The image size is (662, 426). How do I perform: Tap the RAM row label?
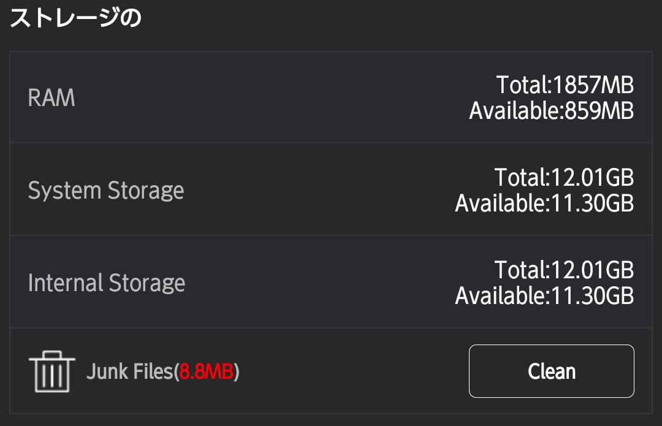pyautogui.click(x=51, y=98)
